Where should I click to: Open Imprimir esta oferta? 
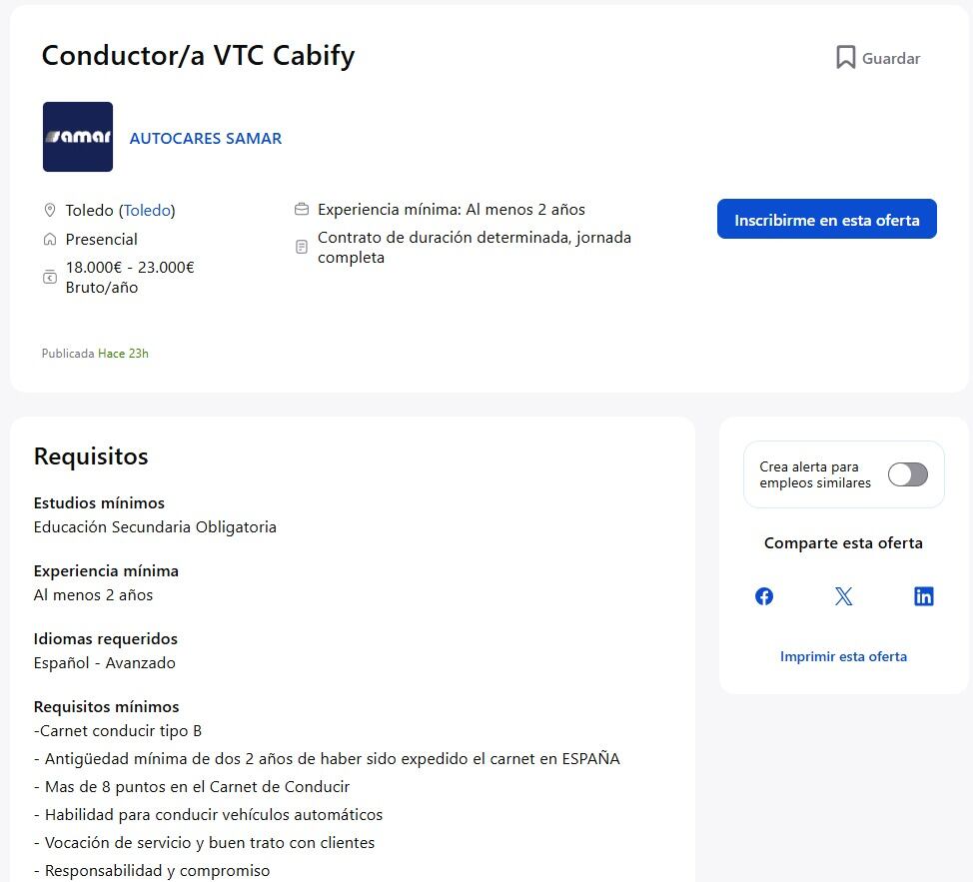point(843,656)
